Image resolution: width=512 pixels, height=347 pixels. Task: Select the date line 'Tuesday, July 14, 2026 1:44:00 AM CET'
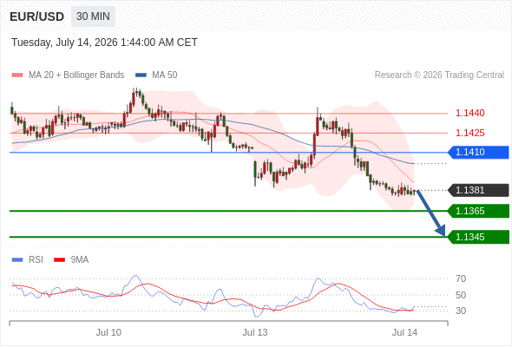104,43
